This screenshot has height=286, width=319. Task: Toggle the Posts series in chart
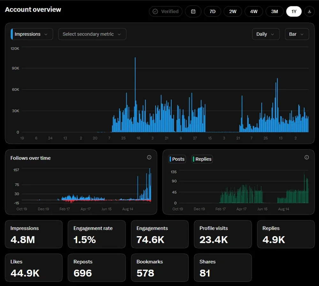[177, 159]
